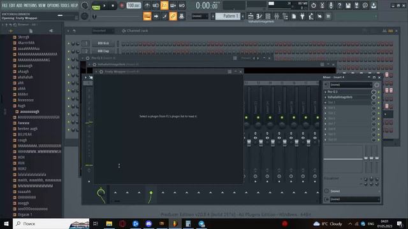
Task: Open the render export icon
Action: (x=356, y=6)
